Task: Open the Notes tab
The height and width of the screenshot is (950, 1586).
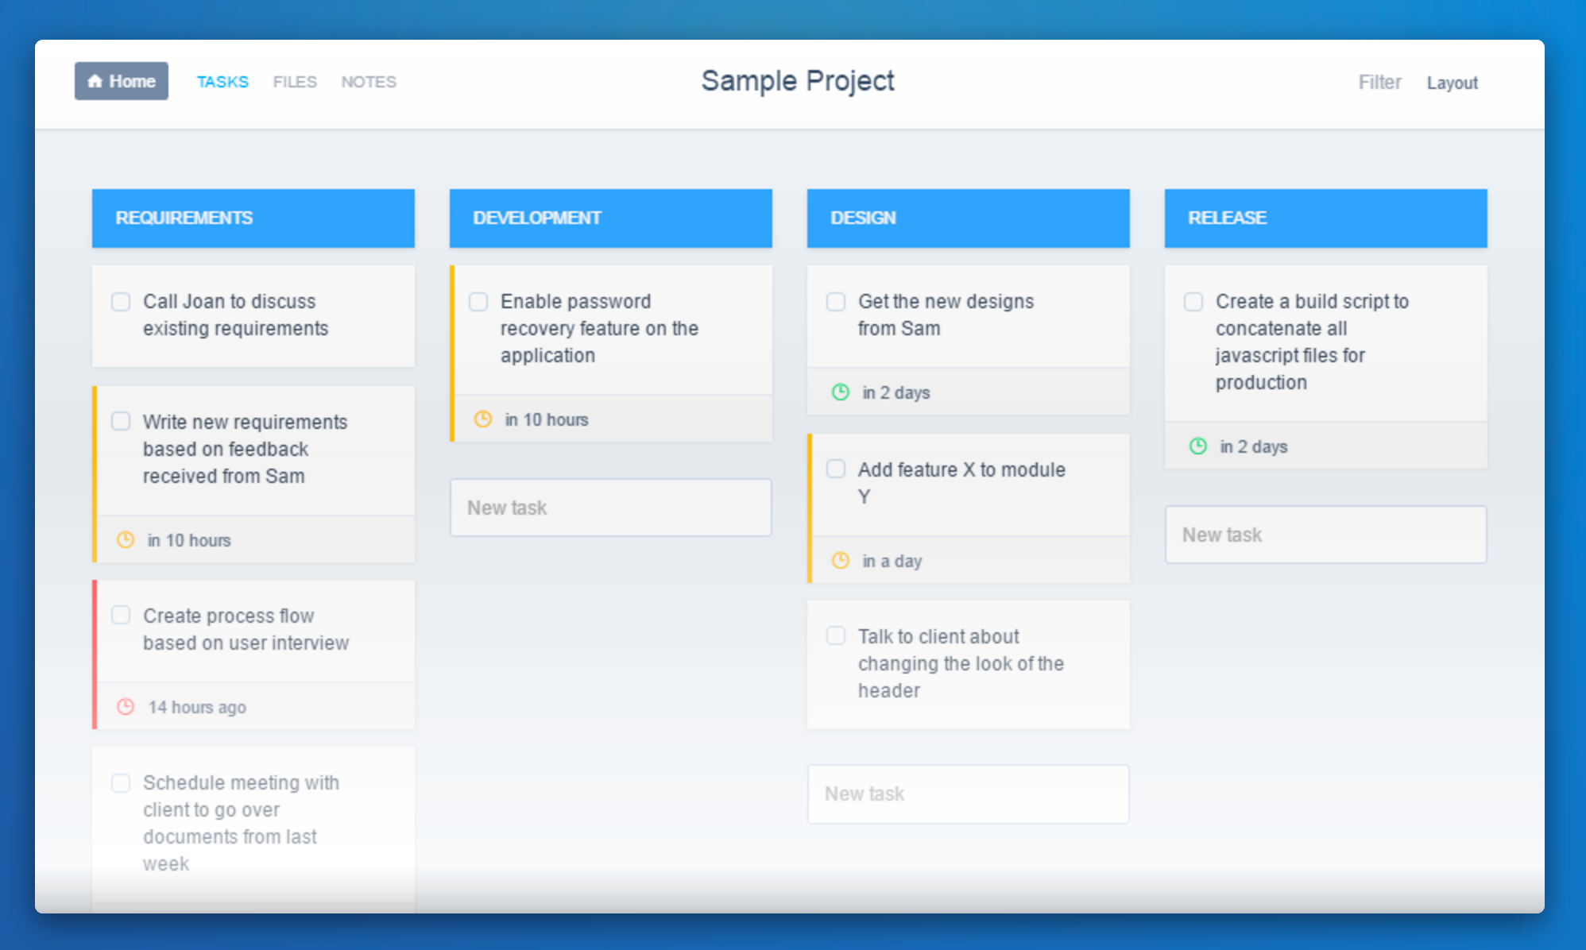Action: (x=369, y=82)
